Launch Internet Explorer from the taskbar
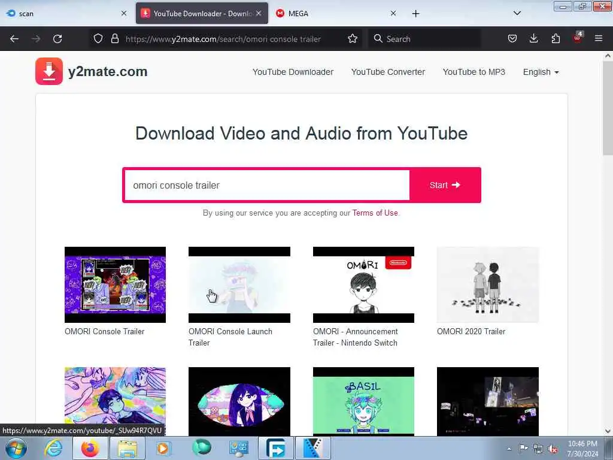 (x=53, y=448)
